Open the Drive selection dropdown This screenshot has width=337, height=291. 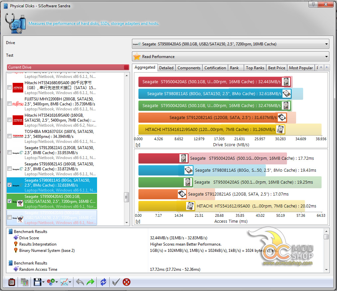230,44
